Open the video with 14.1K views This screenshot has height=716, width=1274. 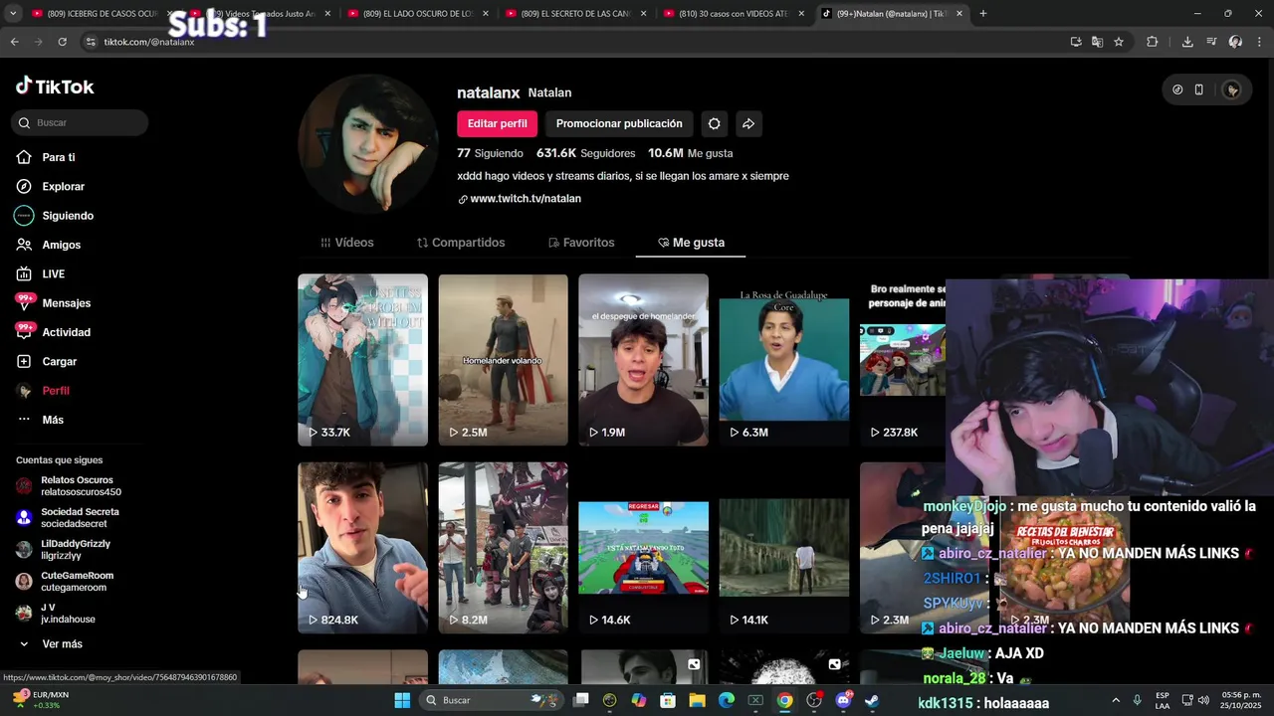click(x=783, y=547)
